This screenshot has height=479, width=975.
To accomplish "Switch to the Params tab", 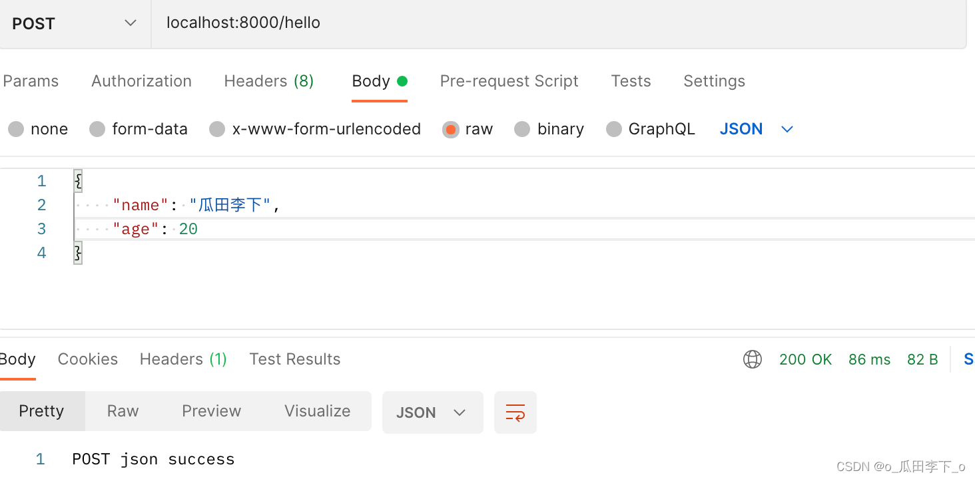I will [31, 81].
